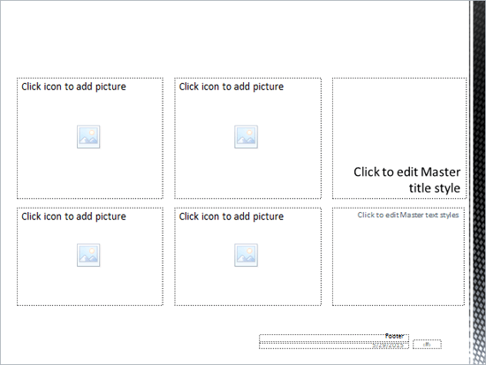Select the slide number placeholder
Viewport: 486px width, 365px height.
[x=427, y=344]
